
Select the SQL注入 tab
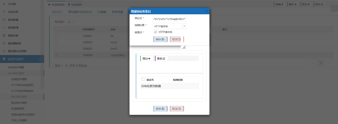57,12
